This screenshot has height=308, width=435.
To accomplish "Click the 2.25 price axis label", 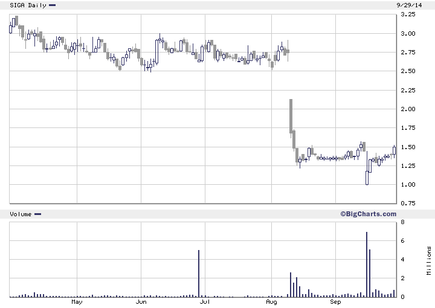I will click(408, 90).
